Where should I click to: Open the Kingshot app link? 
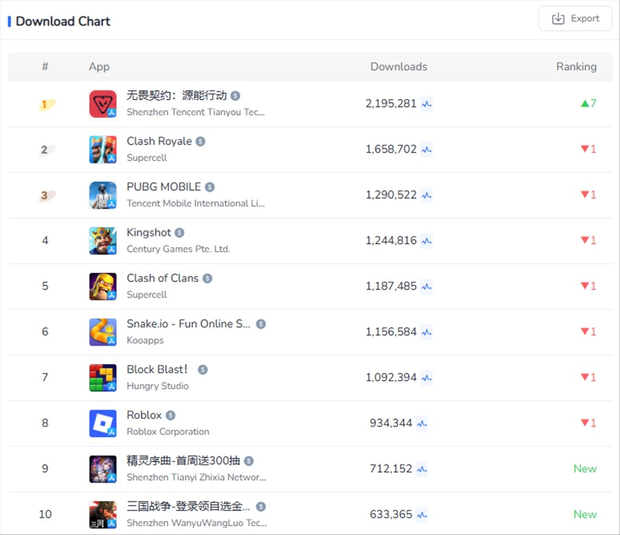(x=148, y=233)
